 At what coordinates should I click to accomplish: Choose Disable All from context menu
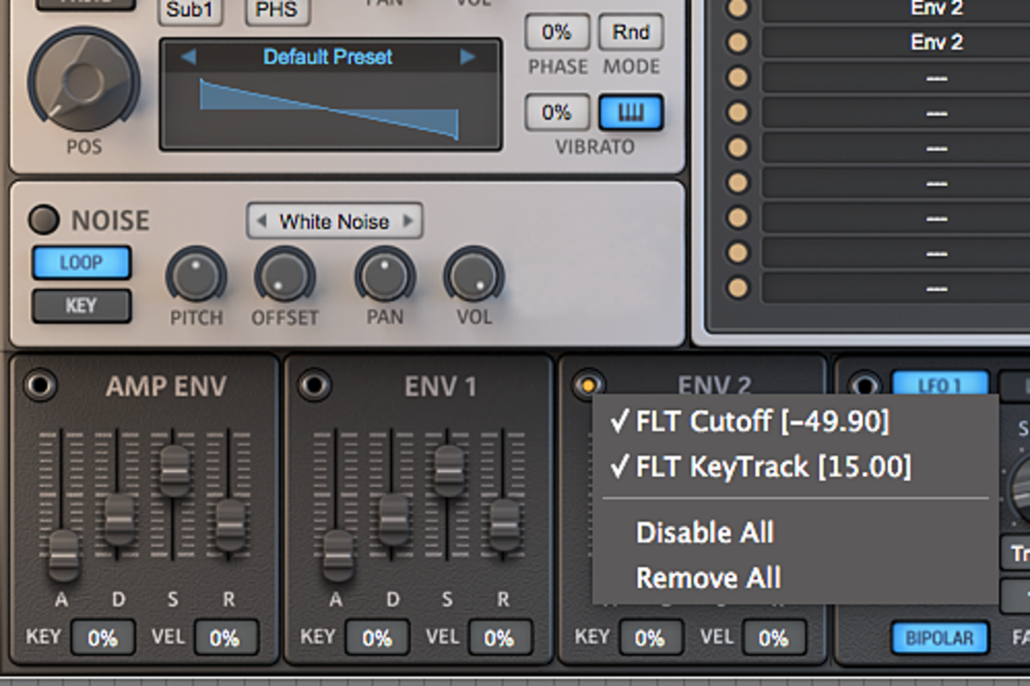point(795,532)
